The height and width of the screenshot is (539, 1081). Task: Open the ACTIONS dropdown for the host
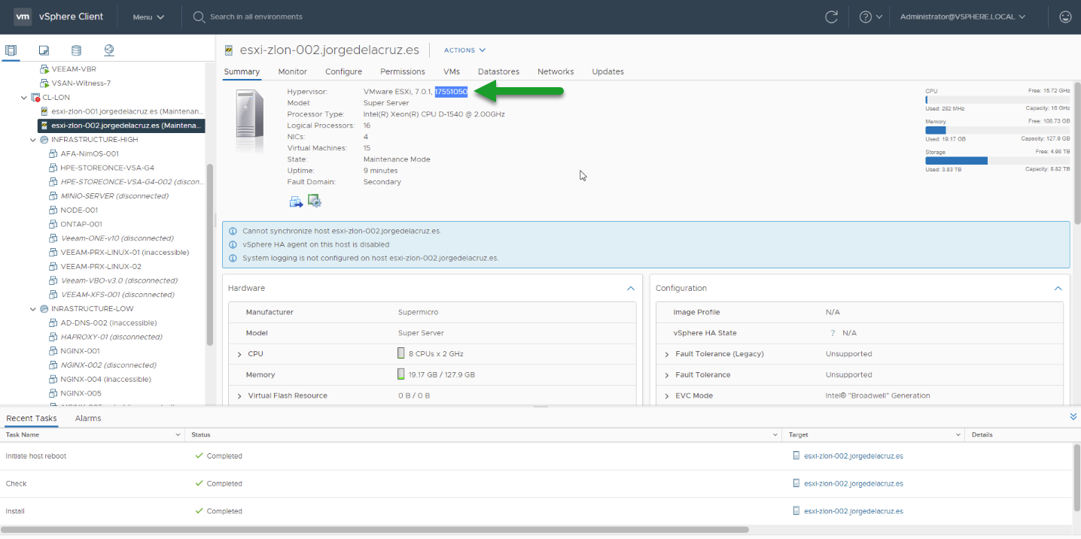point(464,50)
